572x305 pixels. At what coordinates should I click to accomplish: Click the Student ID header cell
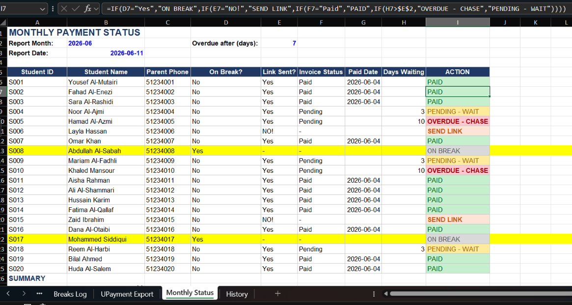click(37, 72)
